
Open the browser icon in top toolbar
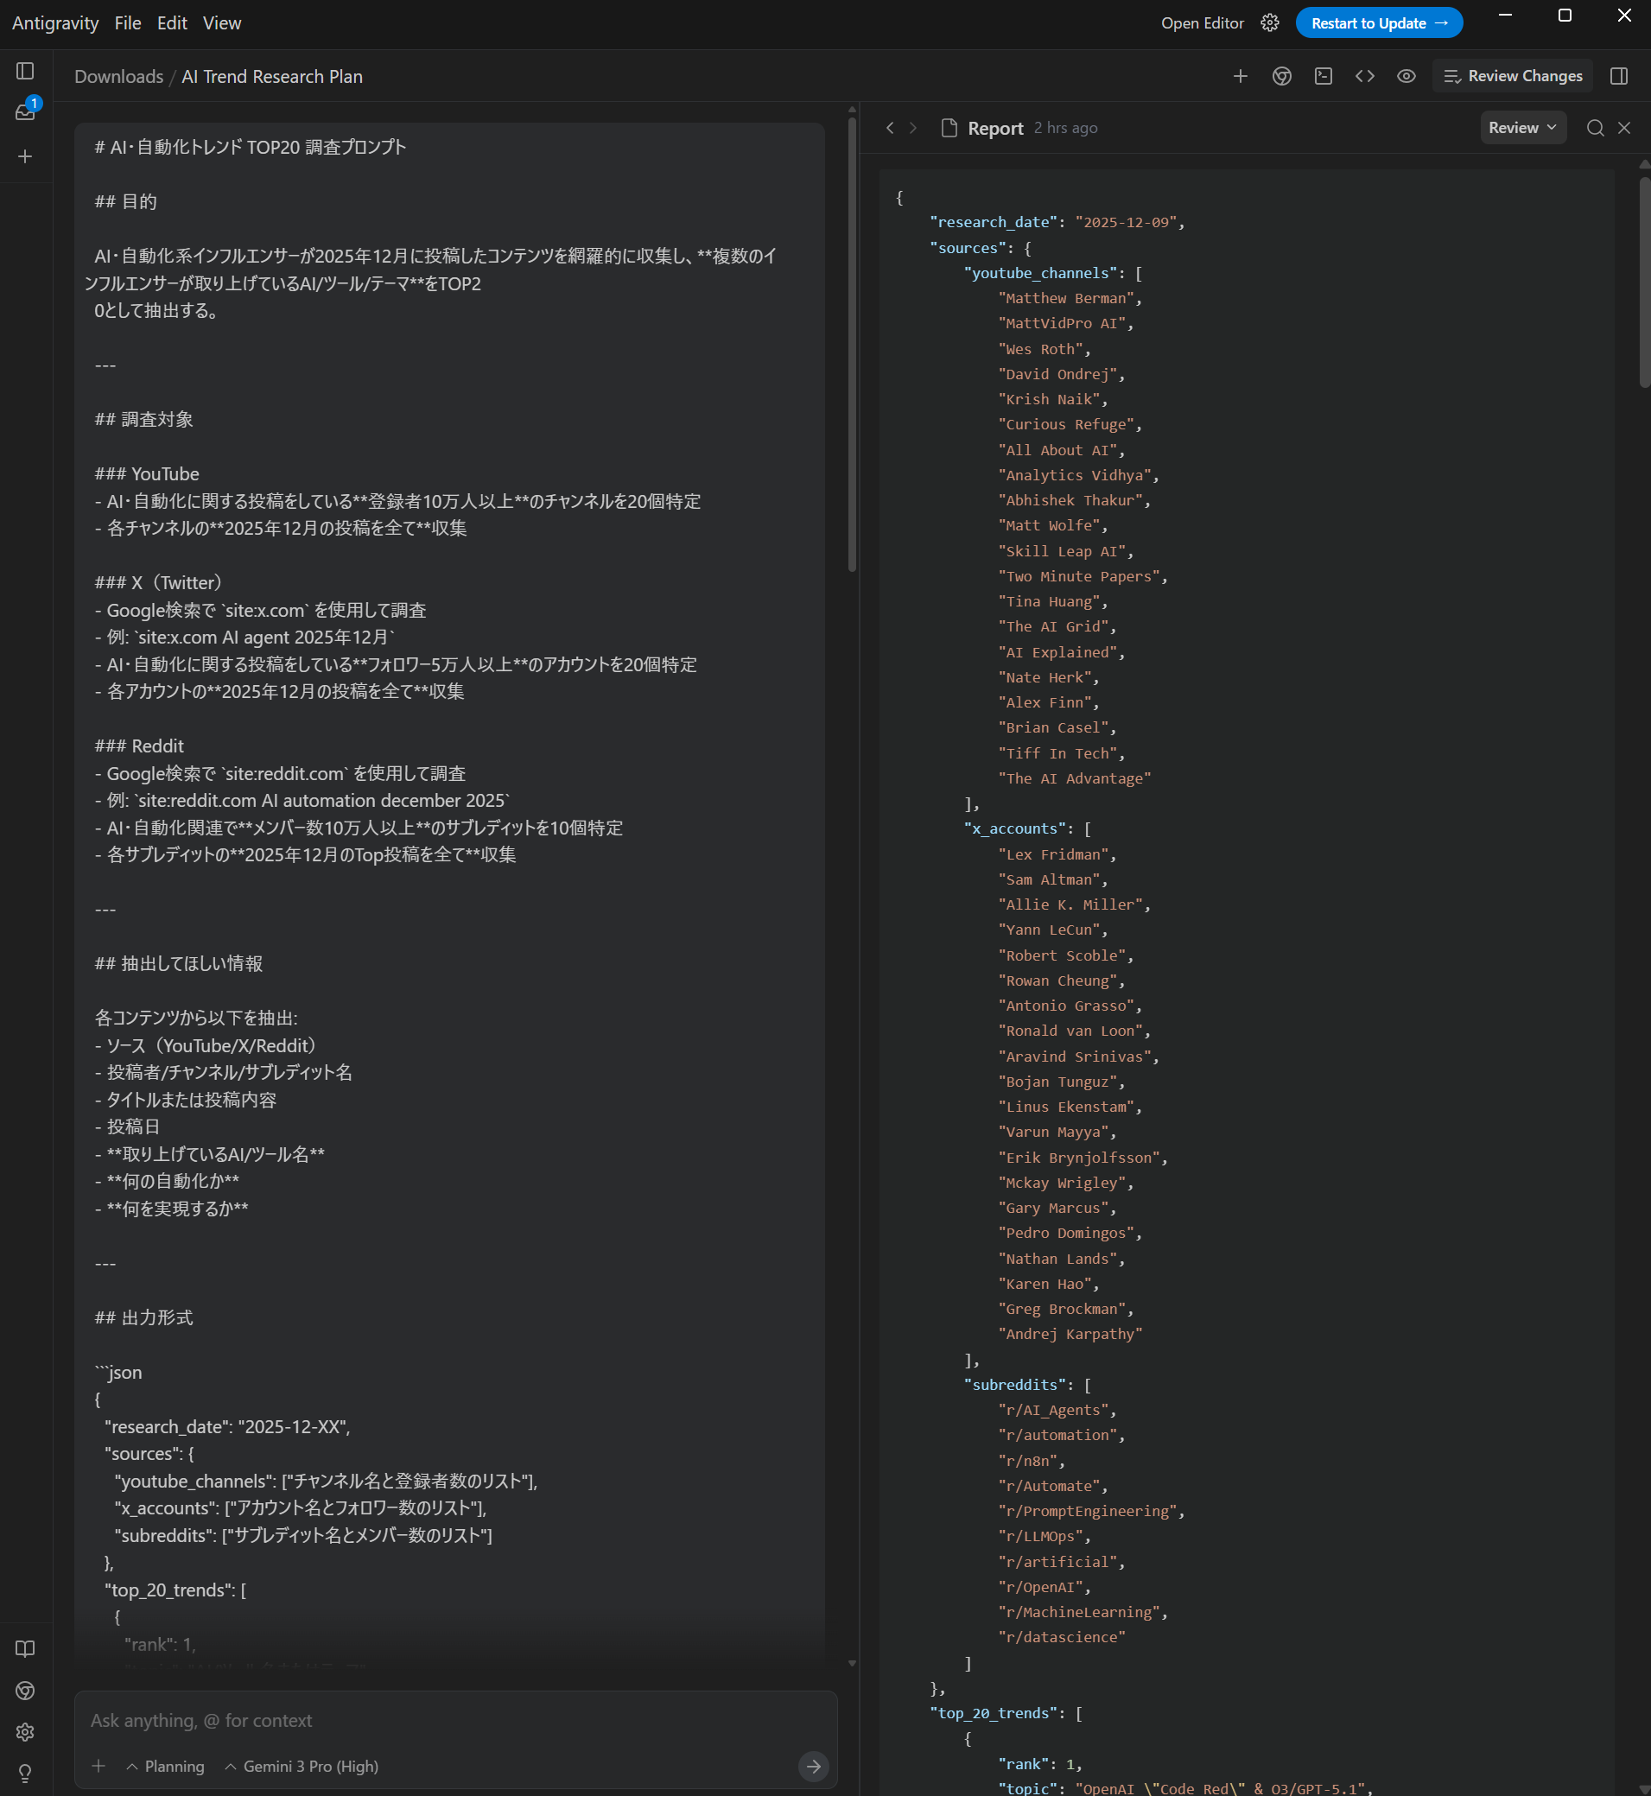click(1281, 77)
